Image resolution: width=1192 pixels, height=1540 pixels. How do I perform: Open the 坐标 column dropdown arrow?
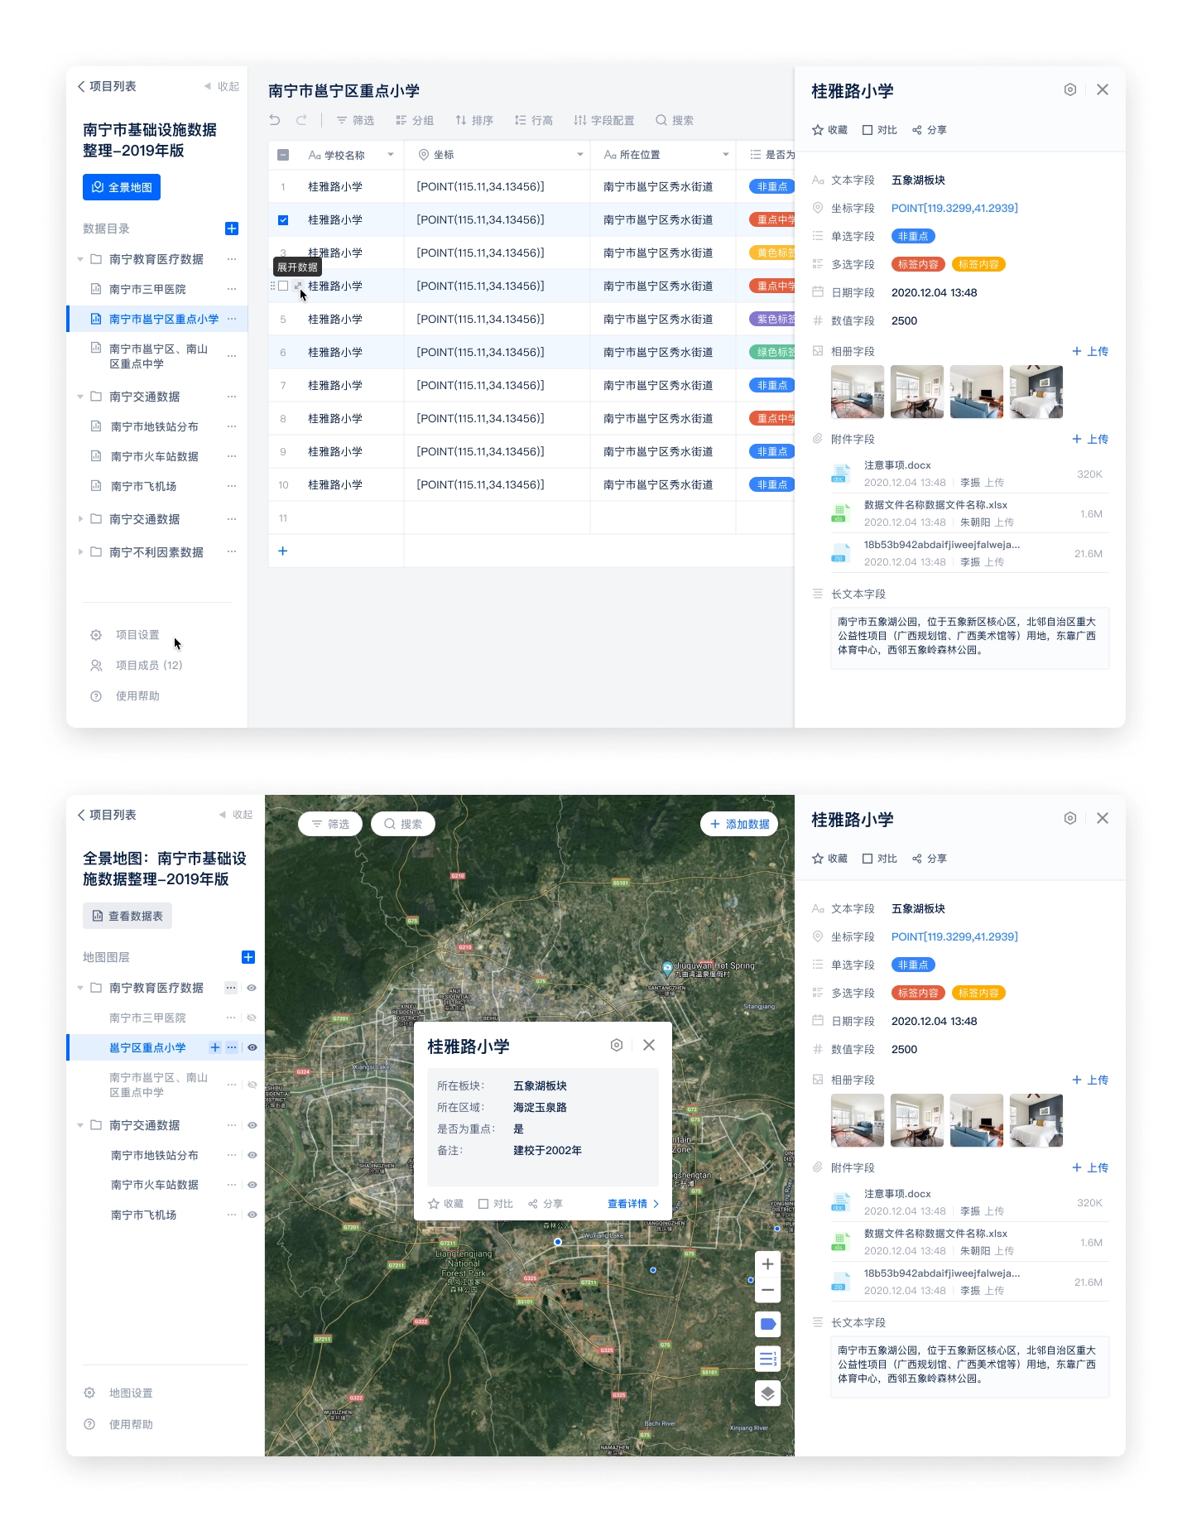pyautogui.click(x=579, y=155)
